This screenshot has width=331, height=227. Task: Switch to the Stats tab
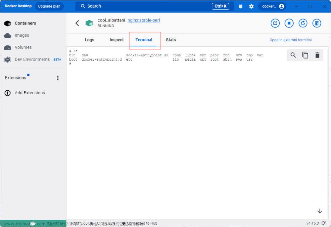click(x=171, y=40)
